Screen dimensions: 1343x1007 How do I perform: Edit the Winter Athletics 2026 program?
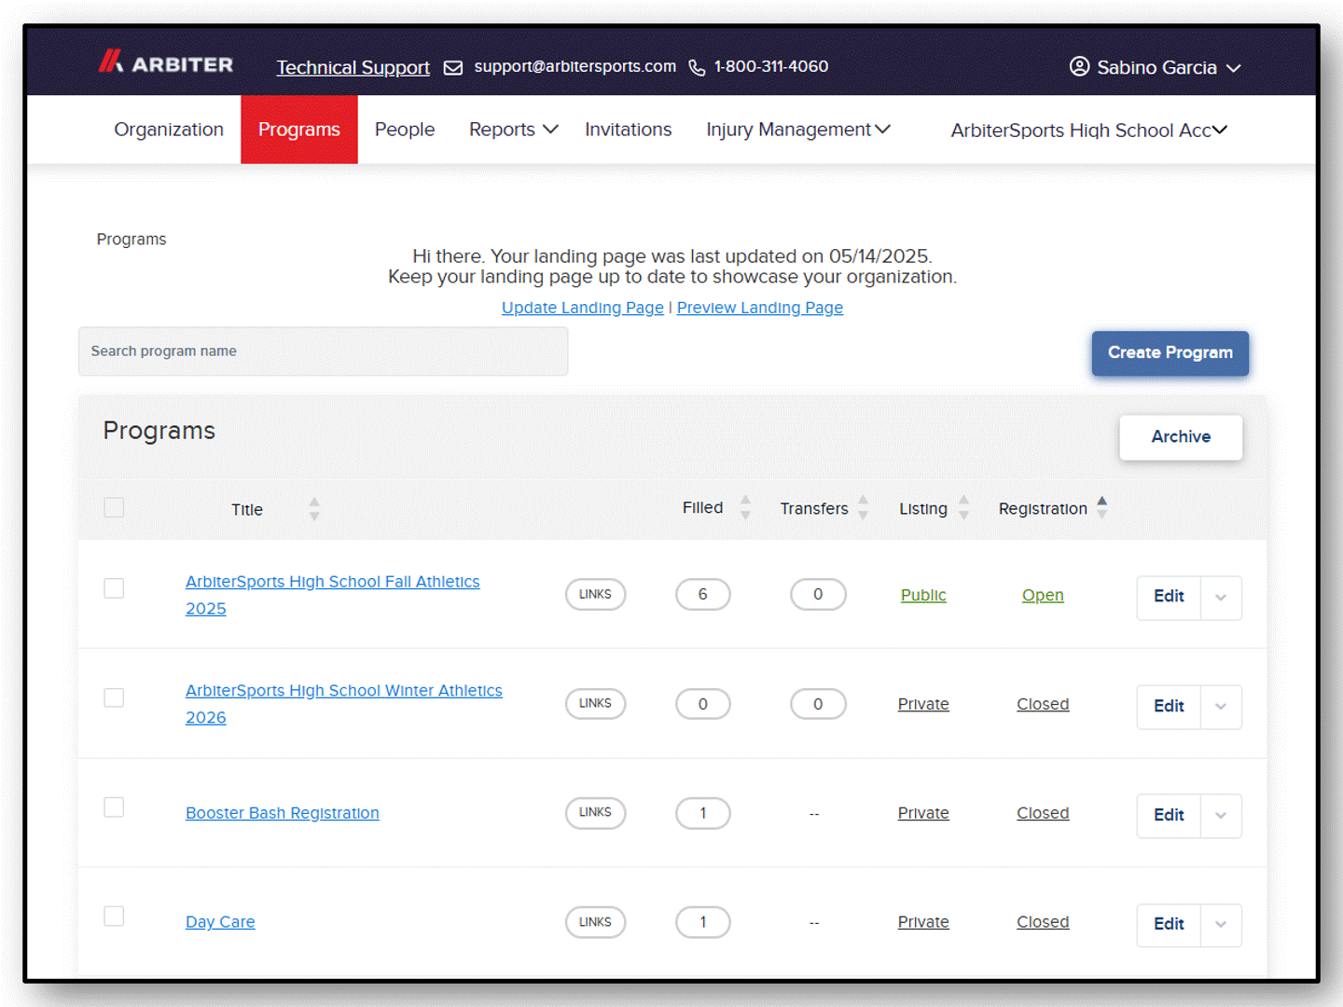pos(1169,707)
